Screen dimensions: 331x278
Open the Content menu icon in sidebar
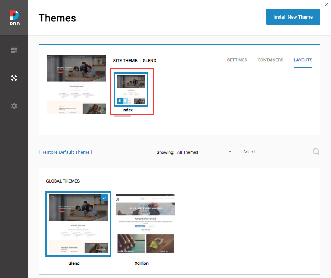click(x=14, y=50)
